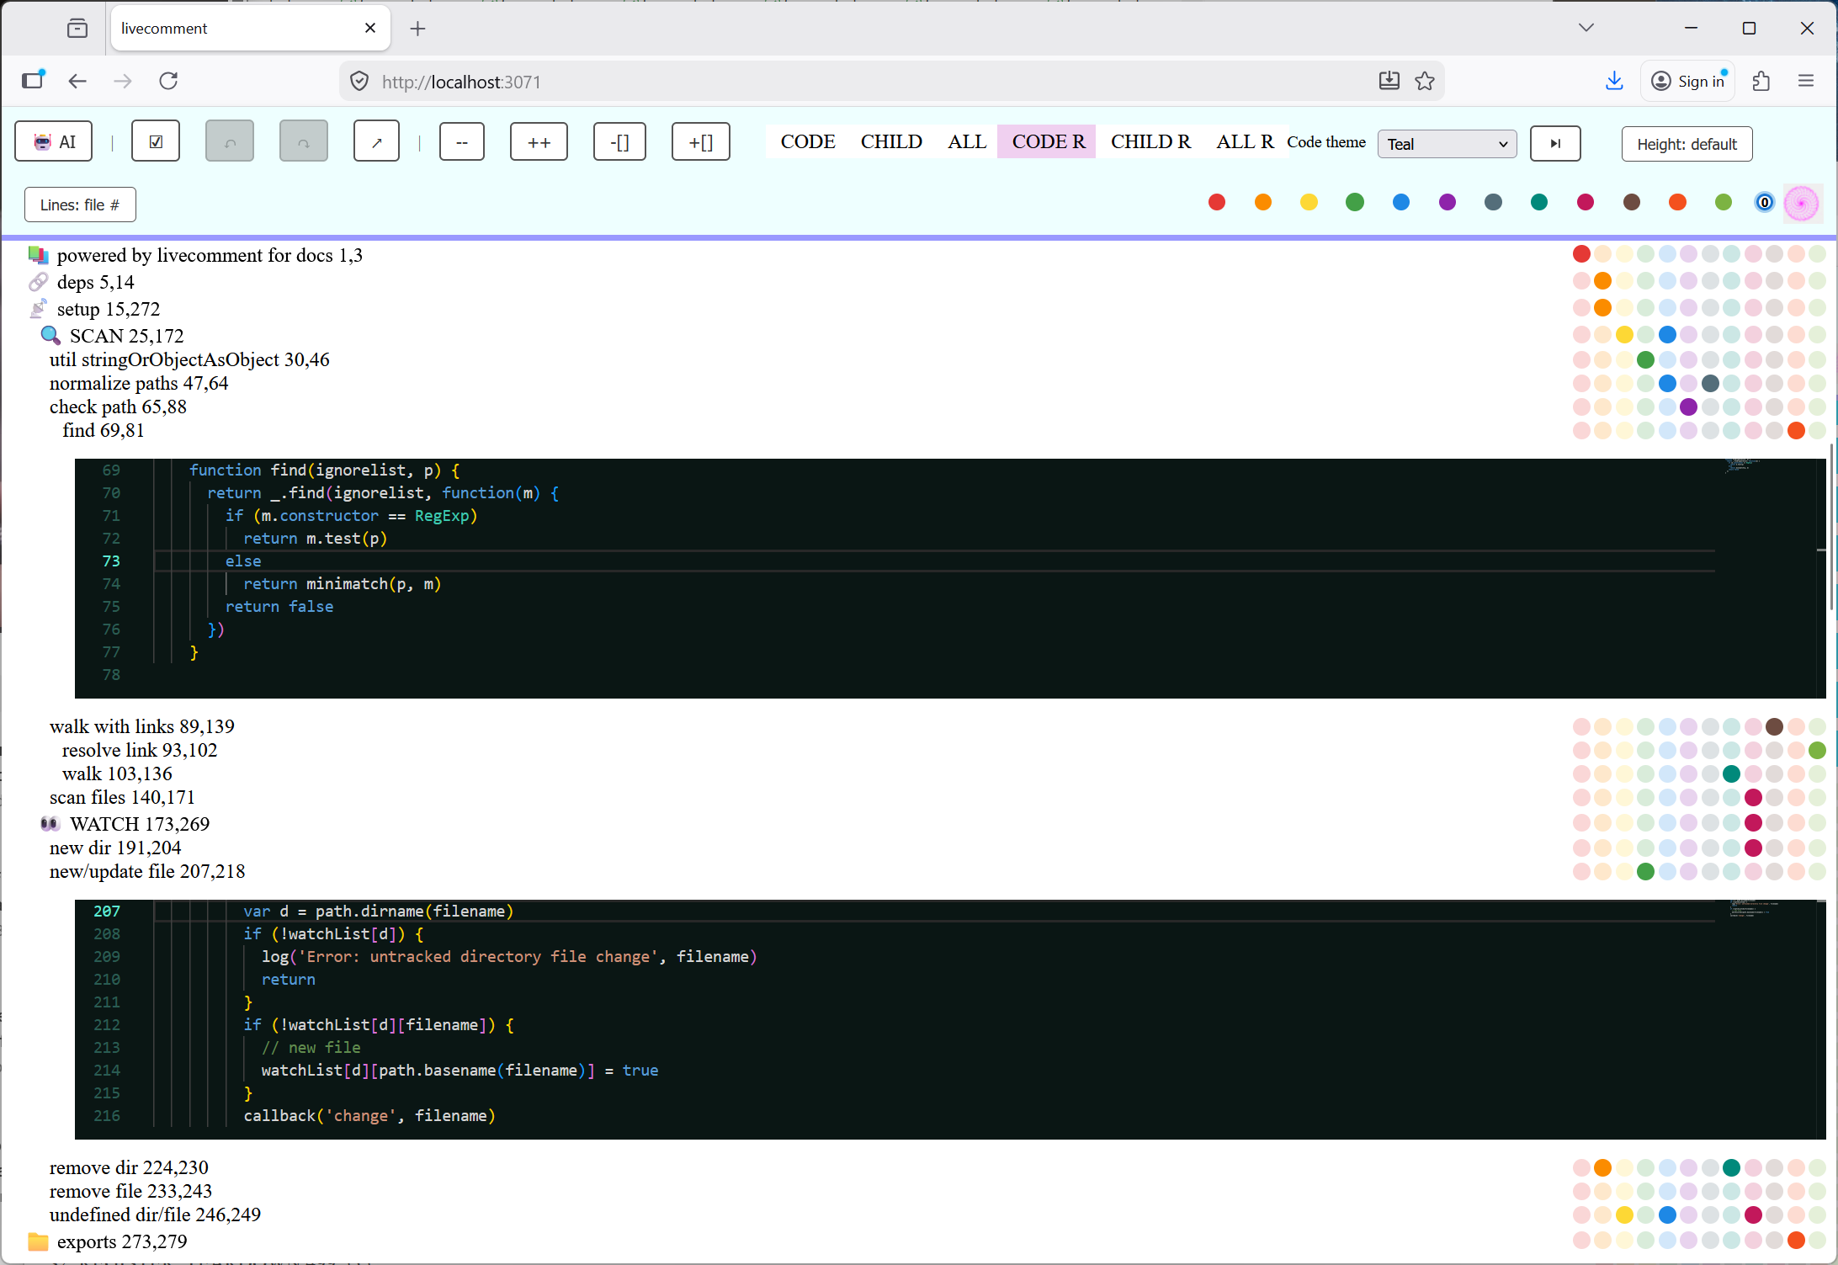Toggle purple dot on check path row
1838x1265 pixels.
(1688, 407)
